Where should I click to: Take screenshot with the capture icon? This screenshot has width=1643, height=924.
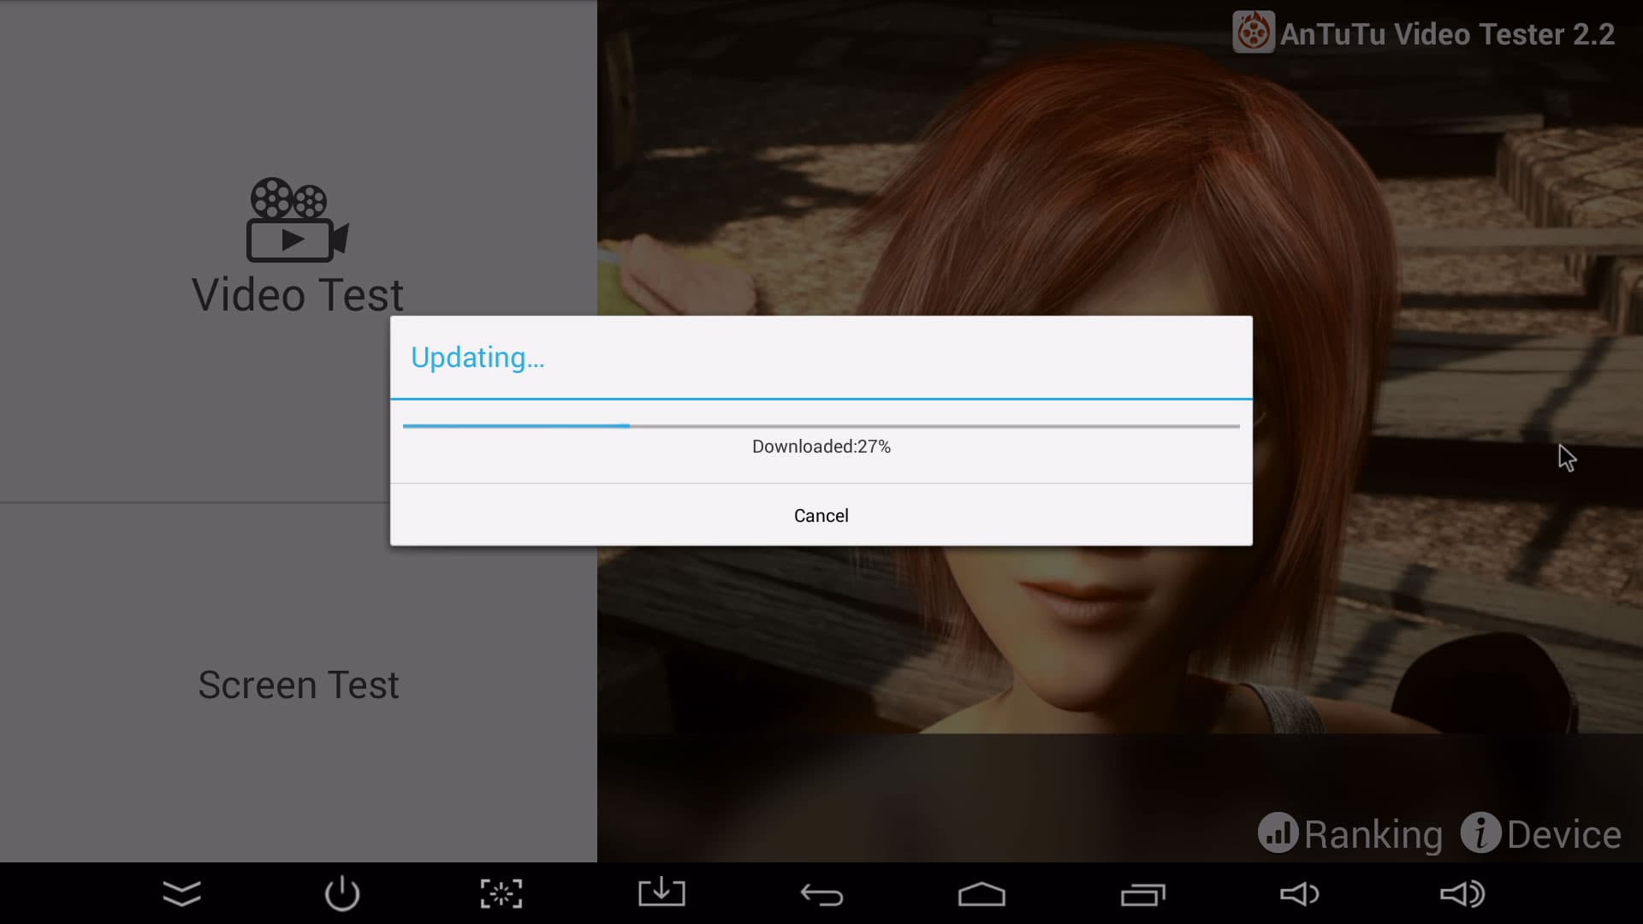(501, 894)
